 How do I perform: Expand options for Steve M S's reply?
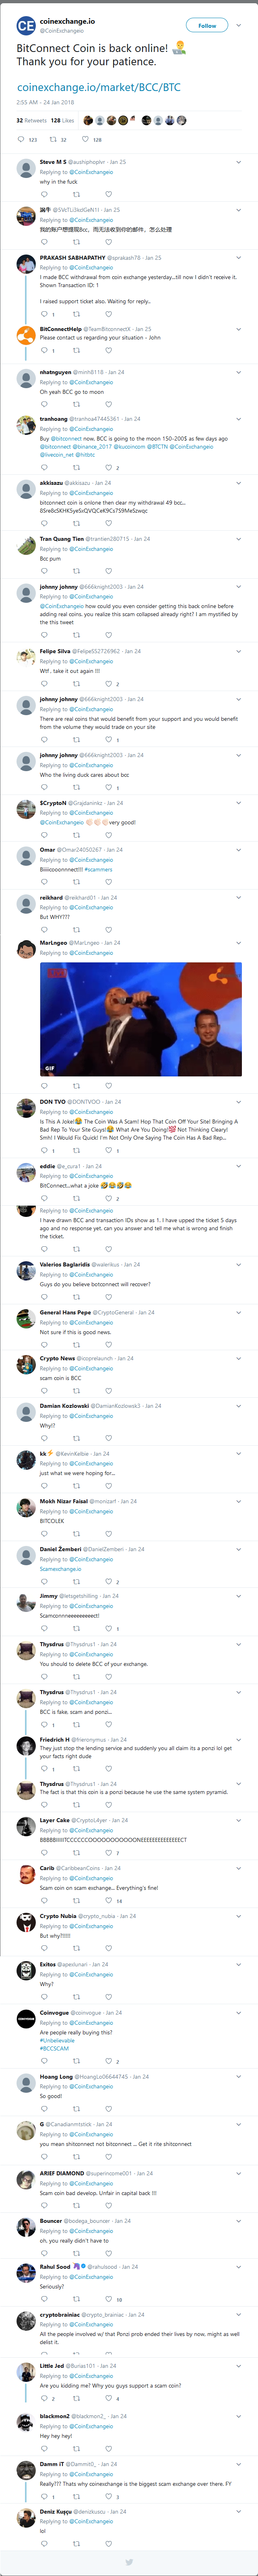coord(238,162)
